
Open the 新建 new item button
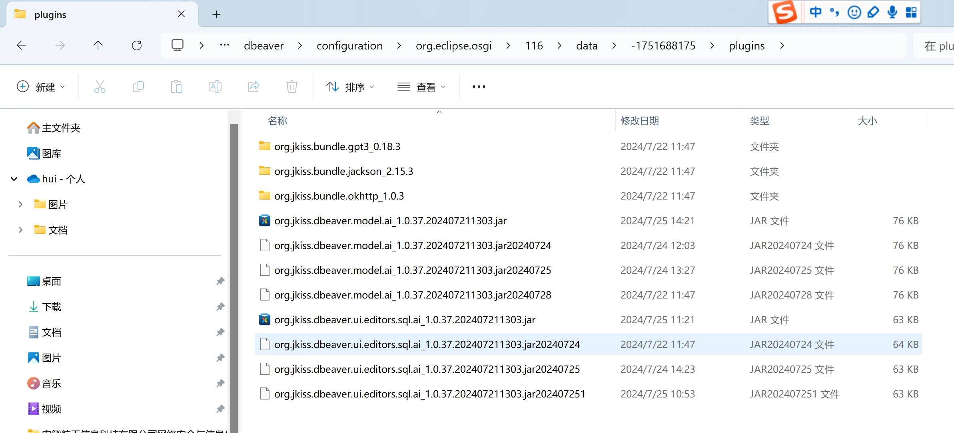41,87
